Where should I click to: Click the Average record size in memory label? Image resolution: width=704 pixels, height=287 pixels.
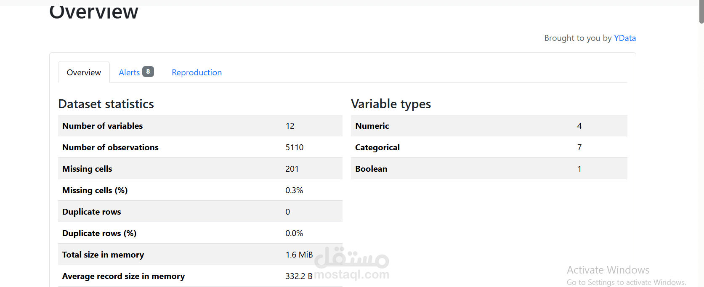(x=124, y=276)
